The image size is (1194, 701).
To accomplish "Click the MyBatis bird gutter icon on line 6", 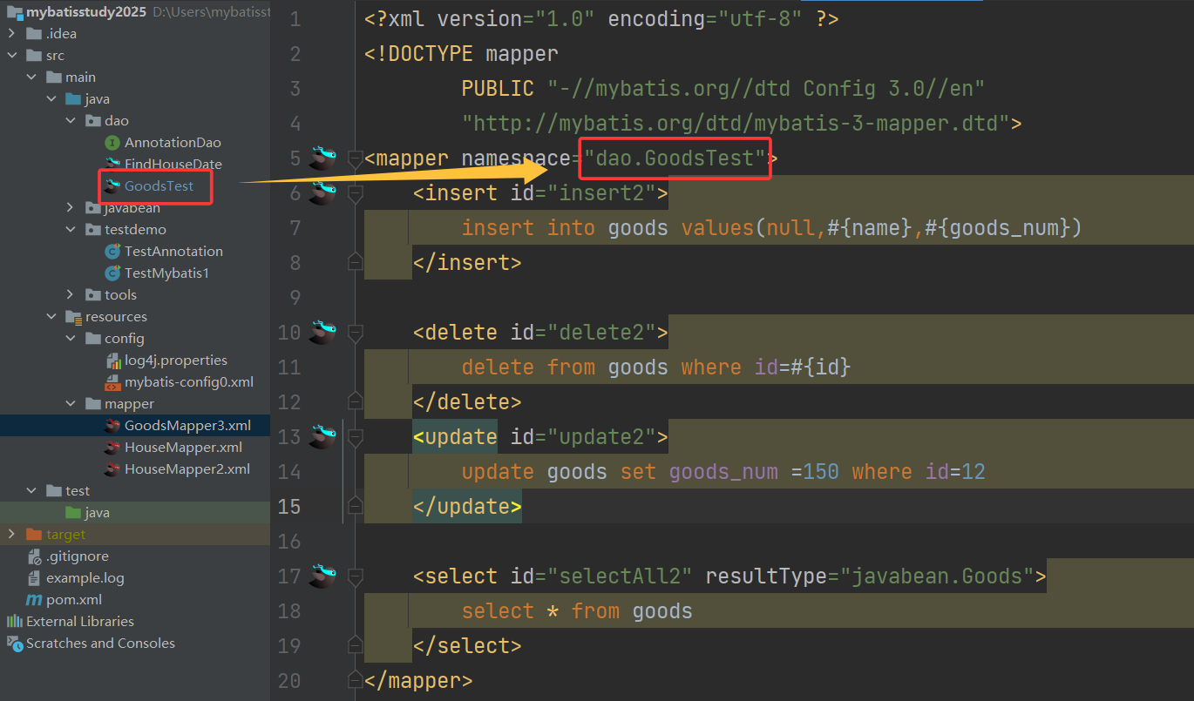I will pos(322,192).
